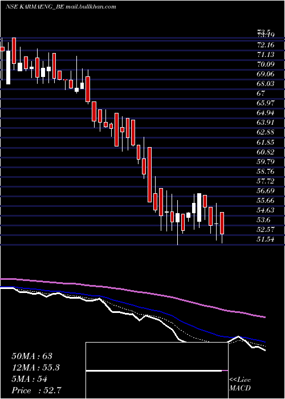Click the 57.72 price axis label
The width and height of the screenshot is (285, 399).
coord(266,181)
